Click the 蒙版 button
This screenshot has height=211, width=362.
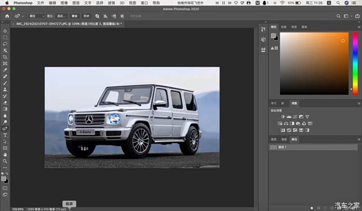pos(75,16)
